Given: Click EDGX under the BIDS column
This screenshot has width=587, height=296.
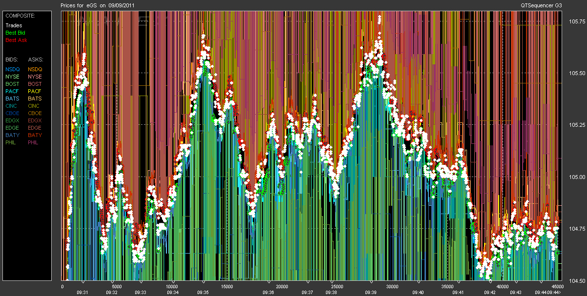Looking at the screenshot, I should (12, 120).
